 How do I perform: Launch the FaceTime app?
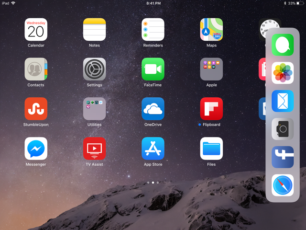(153, 69)
